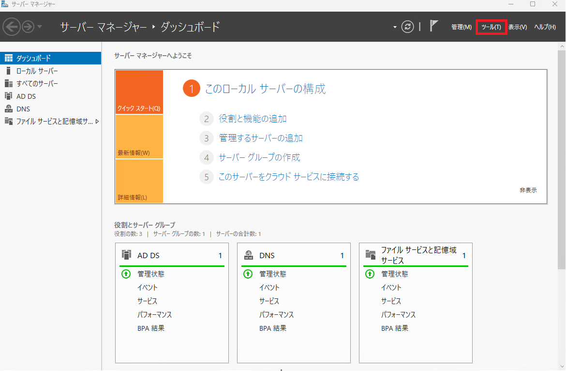Open BPA 結果 in the AD DS tile
Image resolution: width=566 pixels, height=371 pixels.
click(151, 328)
